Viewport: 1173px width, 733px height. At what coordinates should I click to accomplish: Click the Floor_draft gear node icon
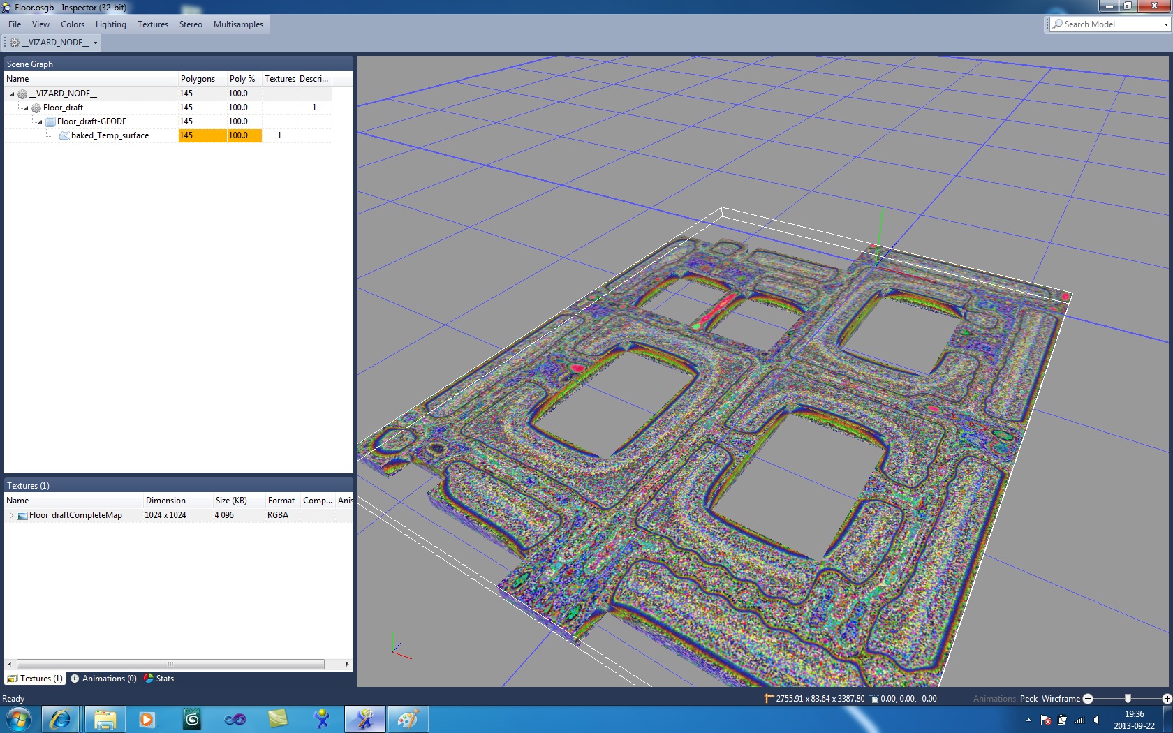coord(36,108)
